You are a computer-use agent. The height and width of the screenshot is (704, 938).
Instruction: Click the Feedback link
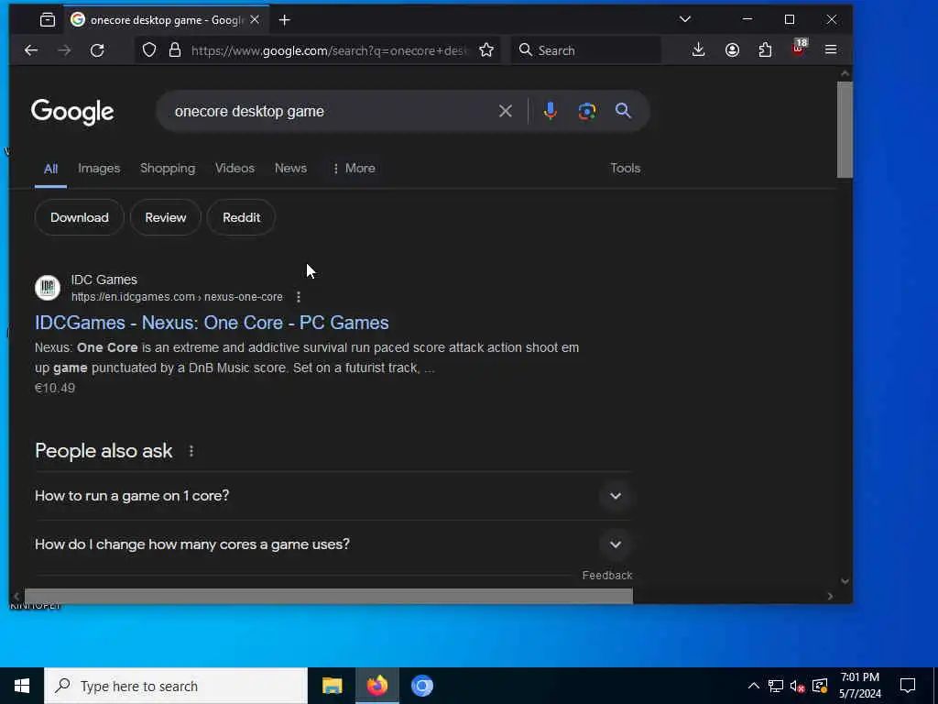[607, 576]
